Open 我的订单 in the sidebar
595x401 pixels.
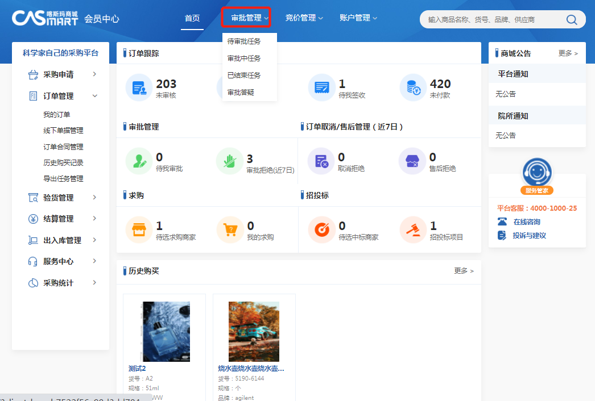[57, 115]
